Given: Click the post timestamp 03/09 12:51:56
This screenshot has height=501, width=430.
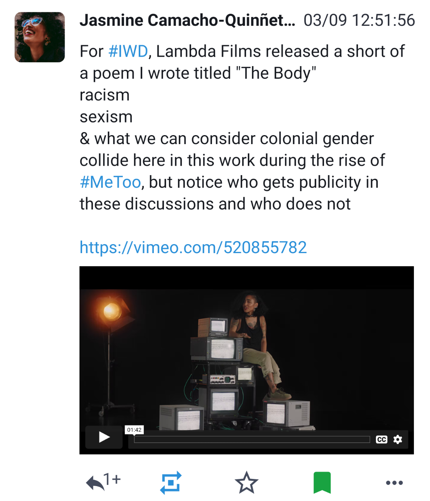Looking at the screenshot, I should [359, 20].
